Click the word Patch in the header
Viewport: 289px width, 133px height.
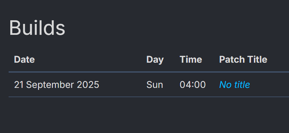pyautogui.click(x=232, y=59)
